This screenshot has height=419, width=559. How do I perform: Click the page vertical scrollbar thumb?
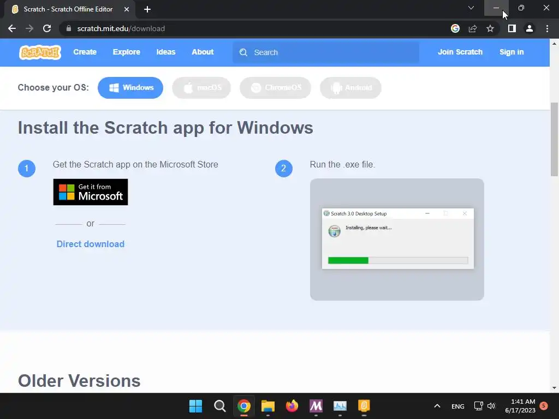tap(554, 139)
